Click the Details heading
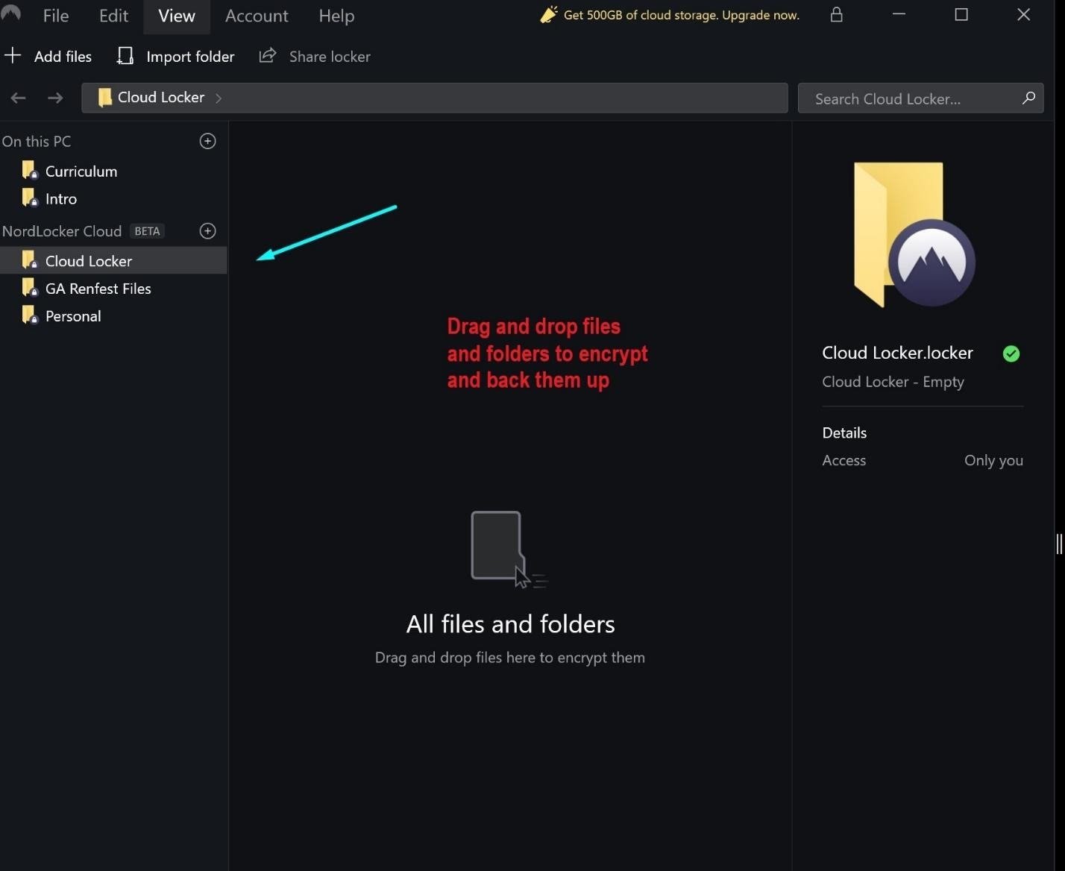Screen dimensions: 1065x871 pyautogui.click(x=844, y=433)
